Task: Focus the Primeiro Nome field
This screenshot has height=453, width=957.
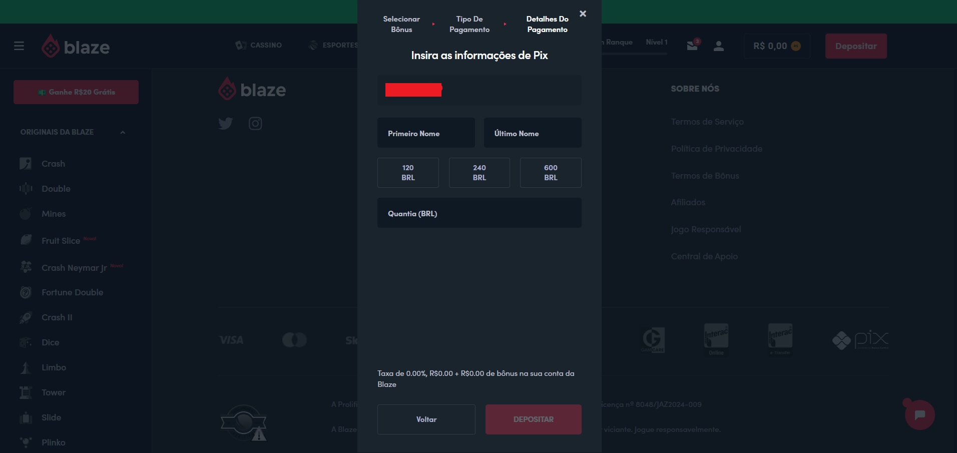Action: coord(426,133)
